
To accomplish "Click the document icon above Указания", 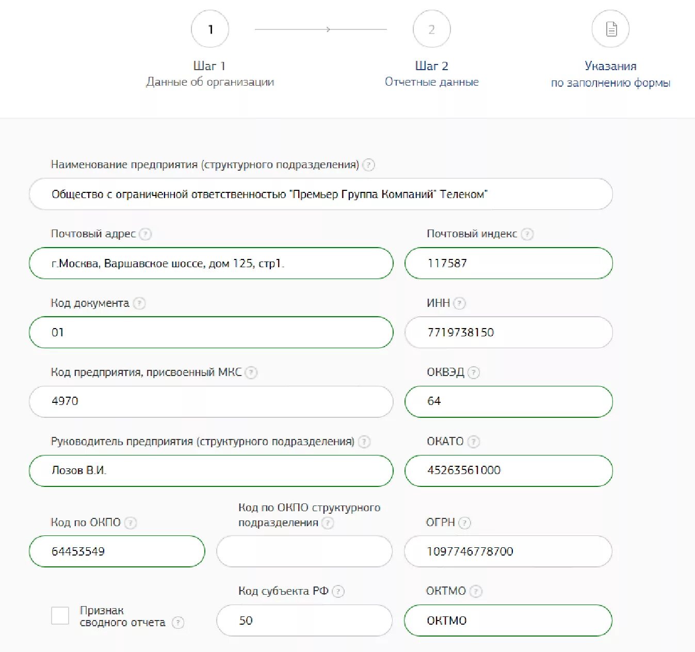I will [611, 29].
